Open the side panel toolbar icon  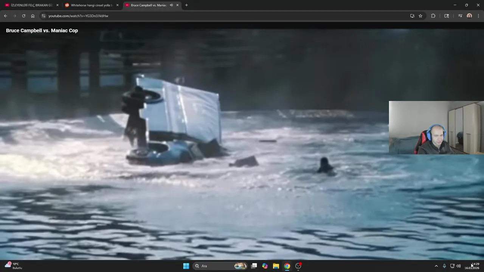447,16
